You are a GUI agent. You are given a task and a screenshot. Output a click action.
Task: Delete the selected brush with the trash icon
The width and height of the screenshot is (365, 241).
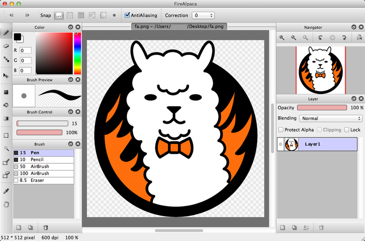click(45, 228)
